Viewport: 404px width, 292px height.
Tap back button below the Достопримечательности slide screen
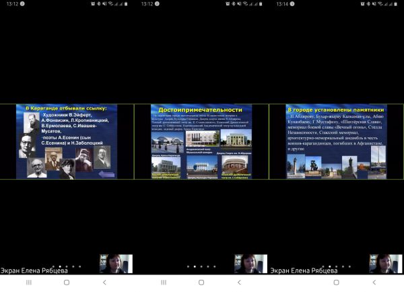click(239, 283)
